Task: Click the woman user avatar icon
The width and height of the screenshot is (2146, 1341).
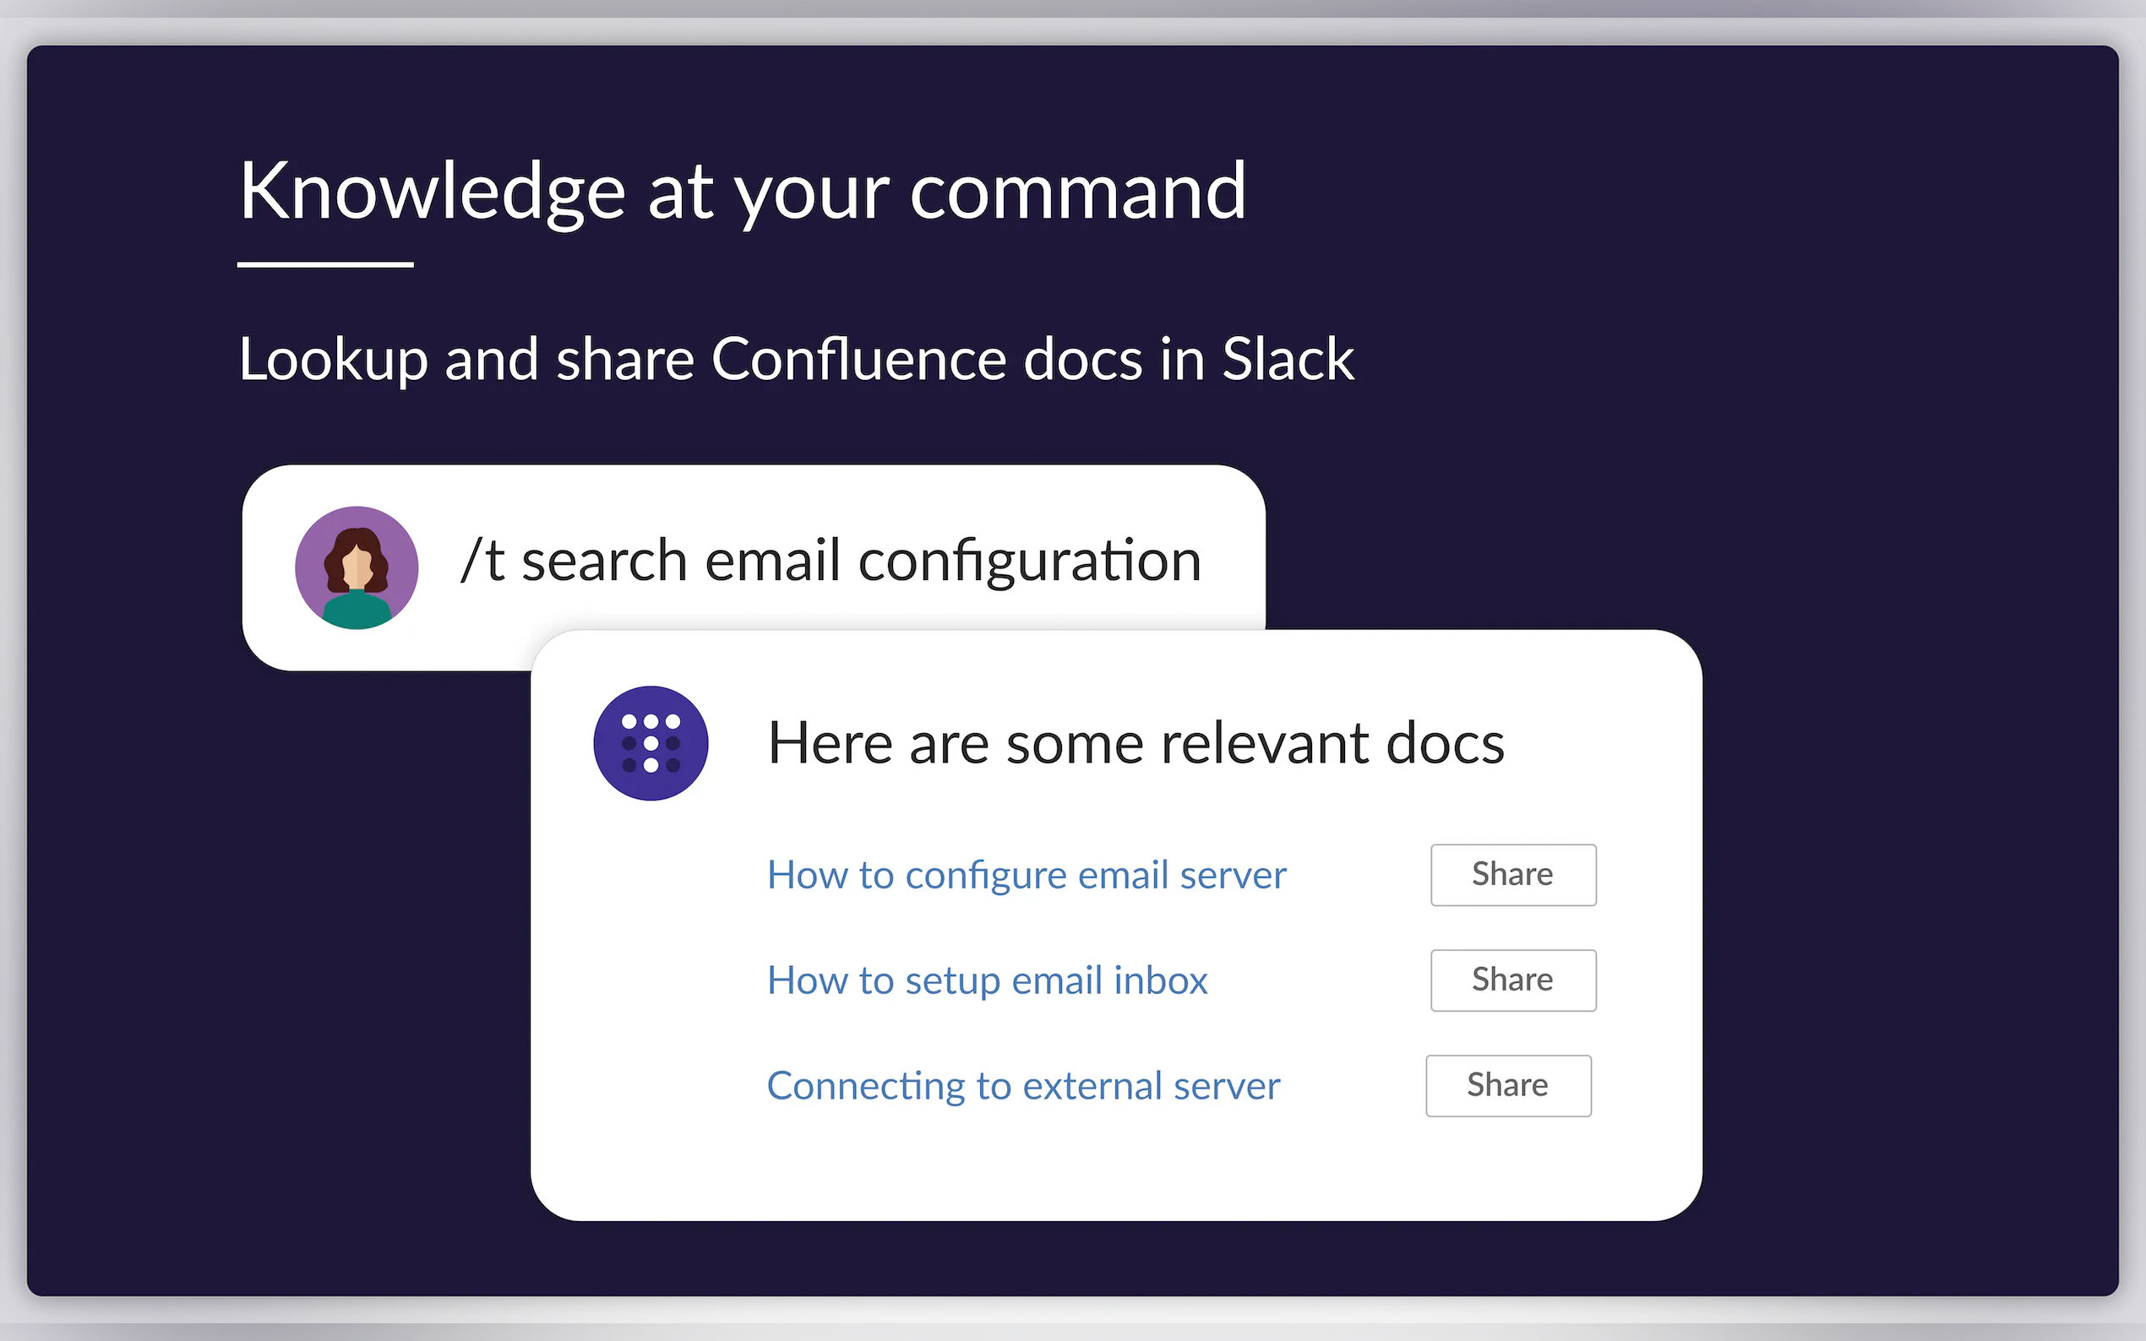Action: [357, 567]
